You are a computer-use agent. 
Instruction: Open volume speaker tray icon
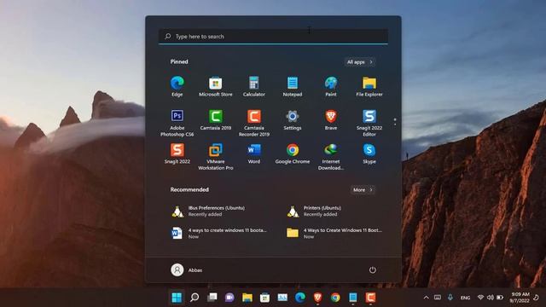pos(491,298)
